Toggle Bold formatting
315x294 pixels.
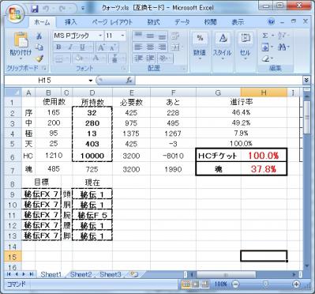pyautogui.click(x=58, y=47)
